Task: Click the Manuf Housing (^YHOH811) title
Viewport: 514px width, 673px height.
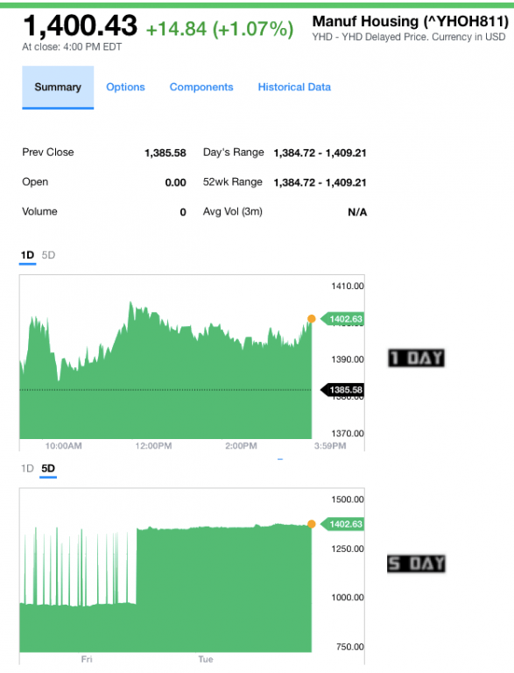Action: (x=410, y=21)
